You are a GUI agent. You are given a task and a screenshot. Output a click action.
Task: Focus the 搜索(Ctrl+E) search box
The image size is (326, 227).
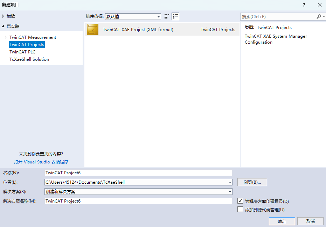point(278,16)
